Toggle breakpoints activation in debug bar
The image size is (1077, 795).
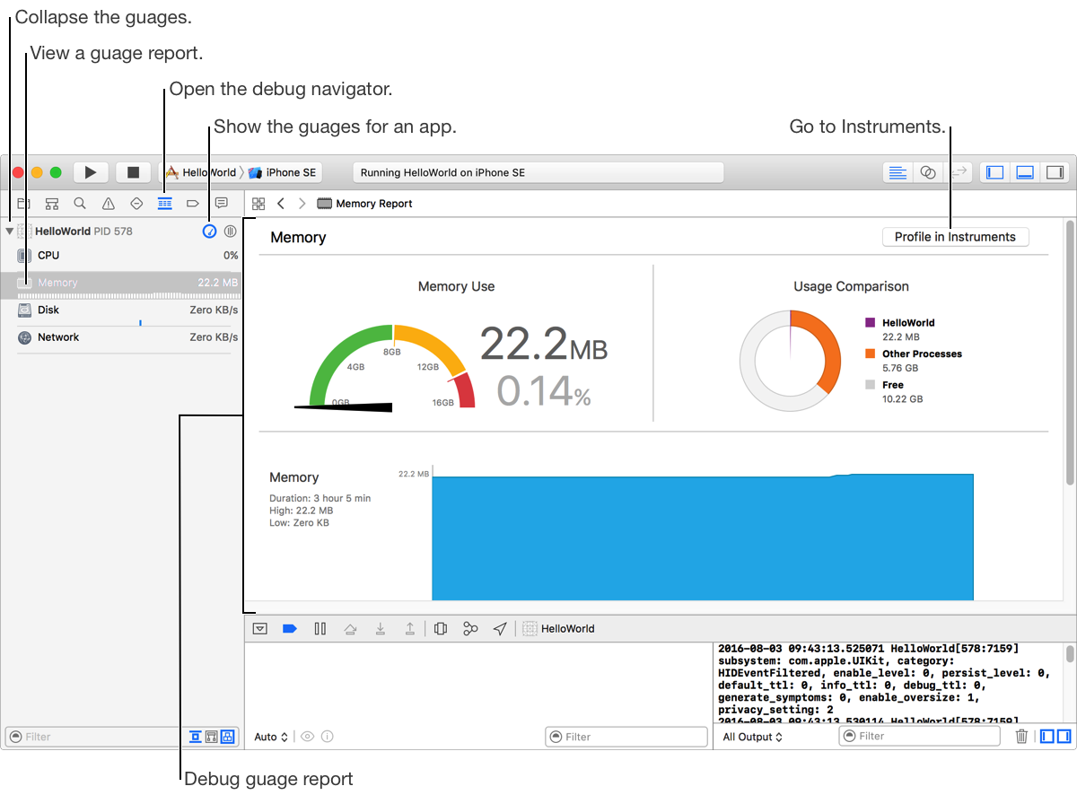point(289,629)
